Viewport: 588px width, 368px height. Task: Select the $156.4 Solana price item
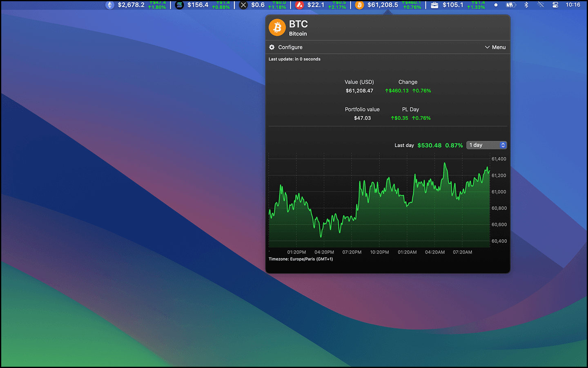click(x=198, y=5)
